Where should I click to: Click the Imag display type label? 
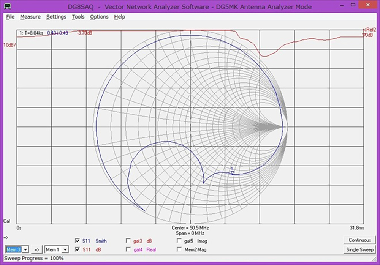point(202,241)
